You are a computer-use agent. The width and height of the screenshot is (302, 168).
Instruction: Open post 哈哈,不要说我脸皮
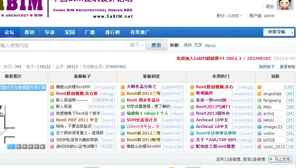click(74, 126)
